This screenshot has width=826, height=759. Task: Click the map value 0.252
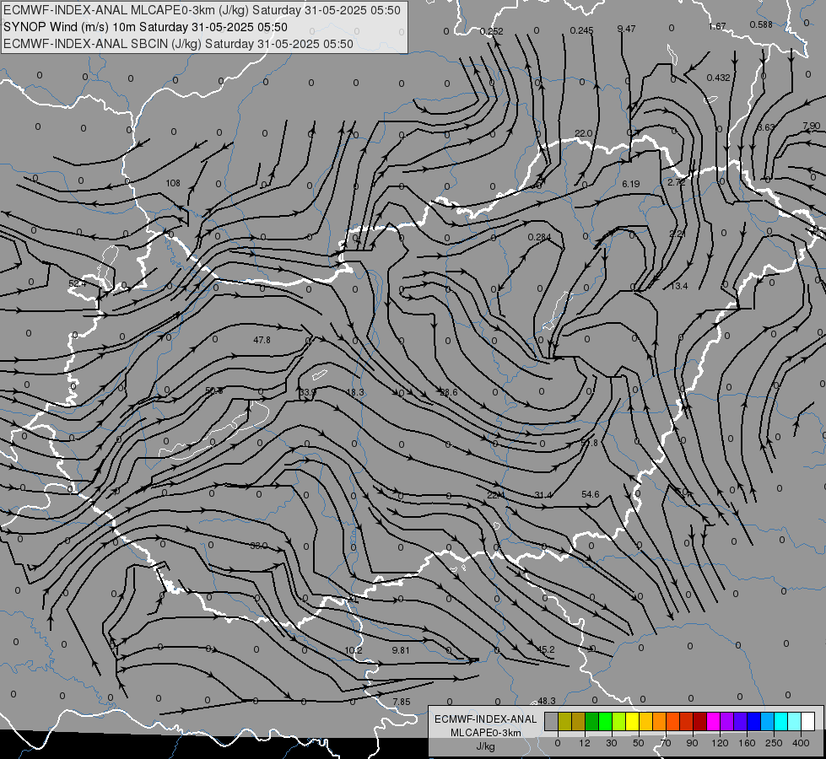[492, 31]
